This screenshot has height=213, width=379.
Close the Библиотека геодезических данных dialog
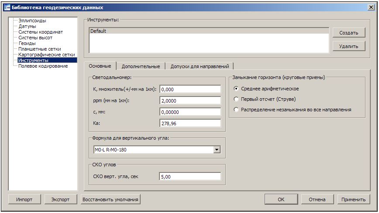click(371, 7)
